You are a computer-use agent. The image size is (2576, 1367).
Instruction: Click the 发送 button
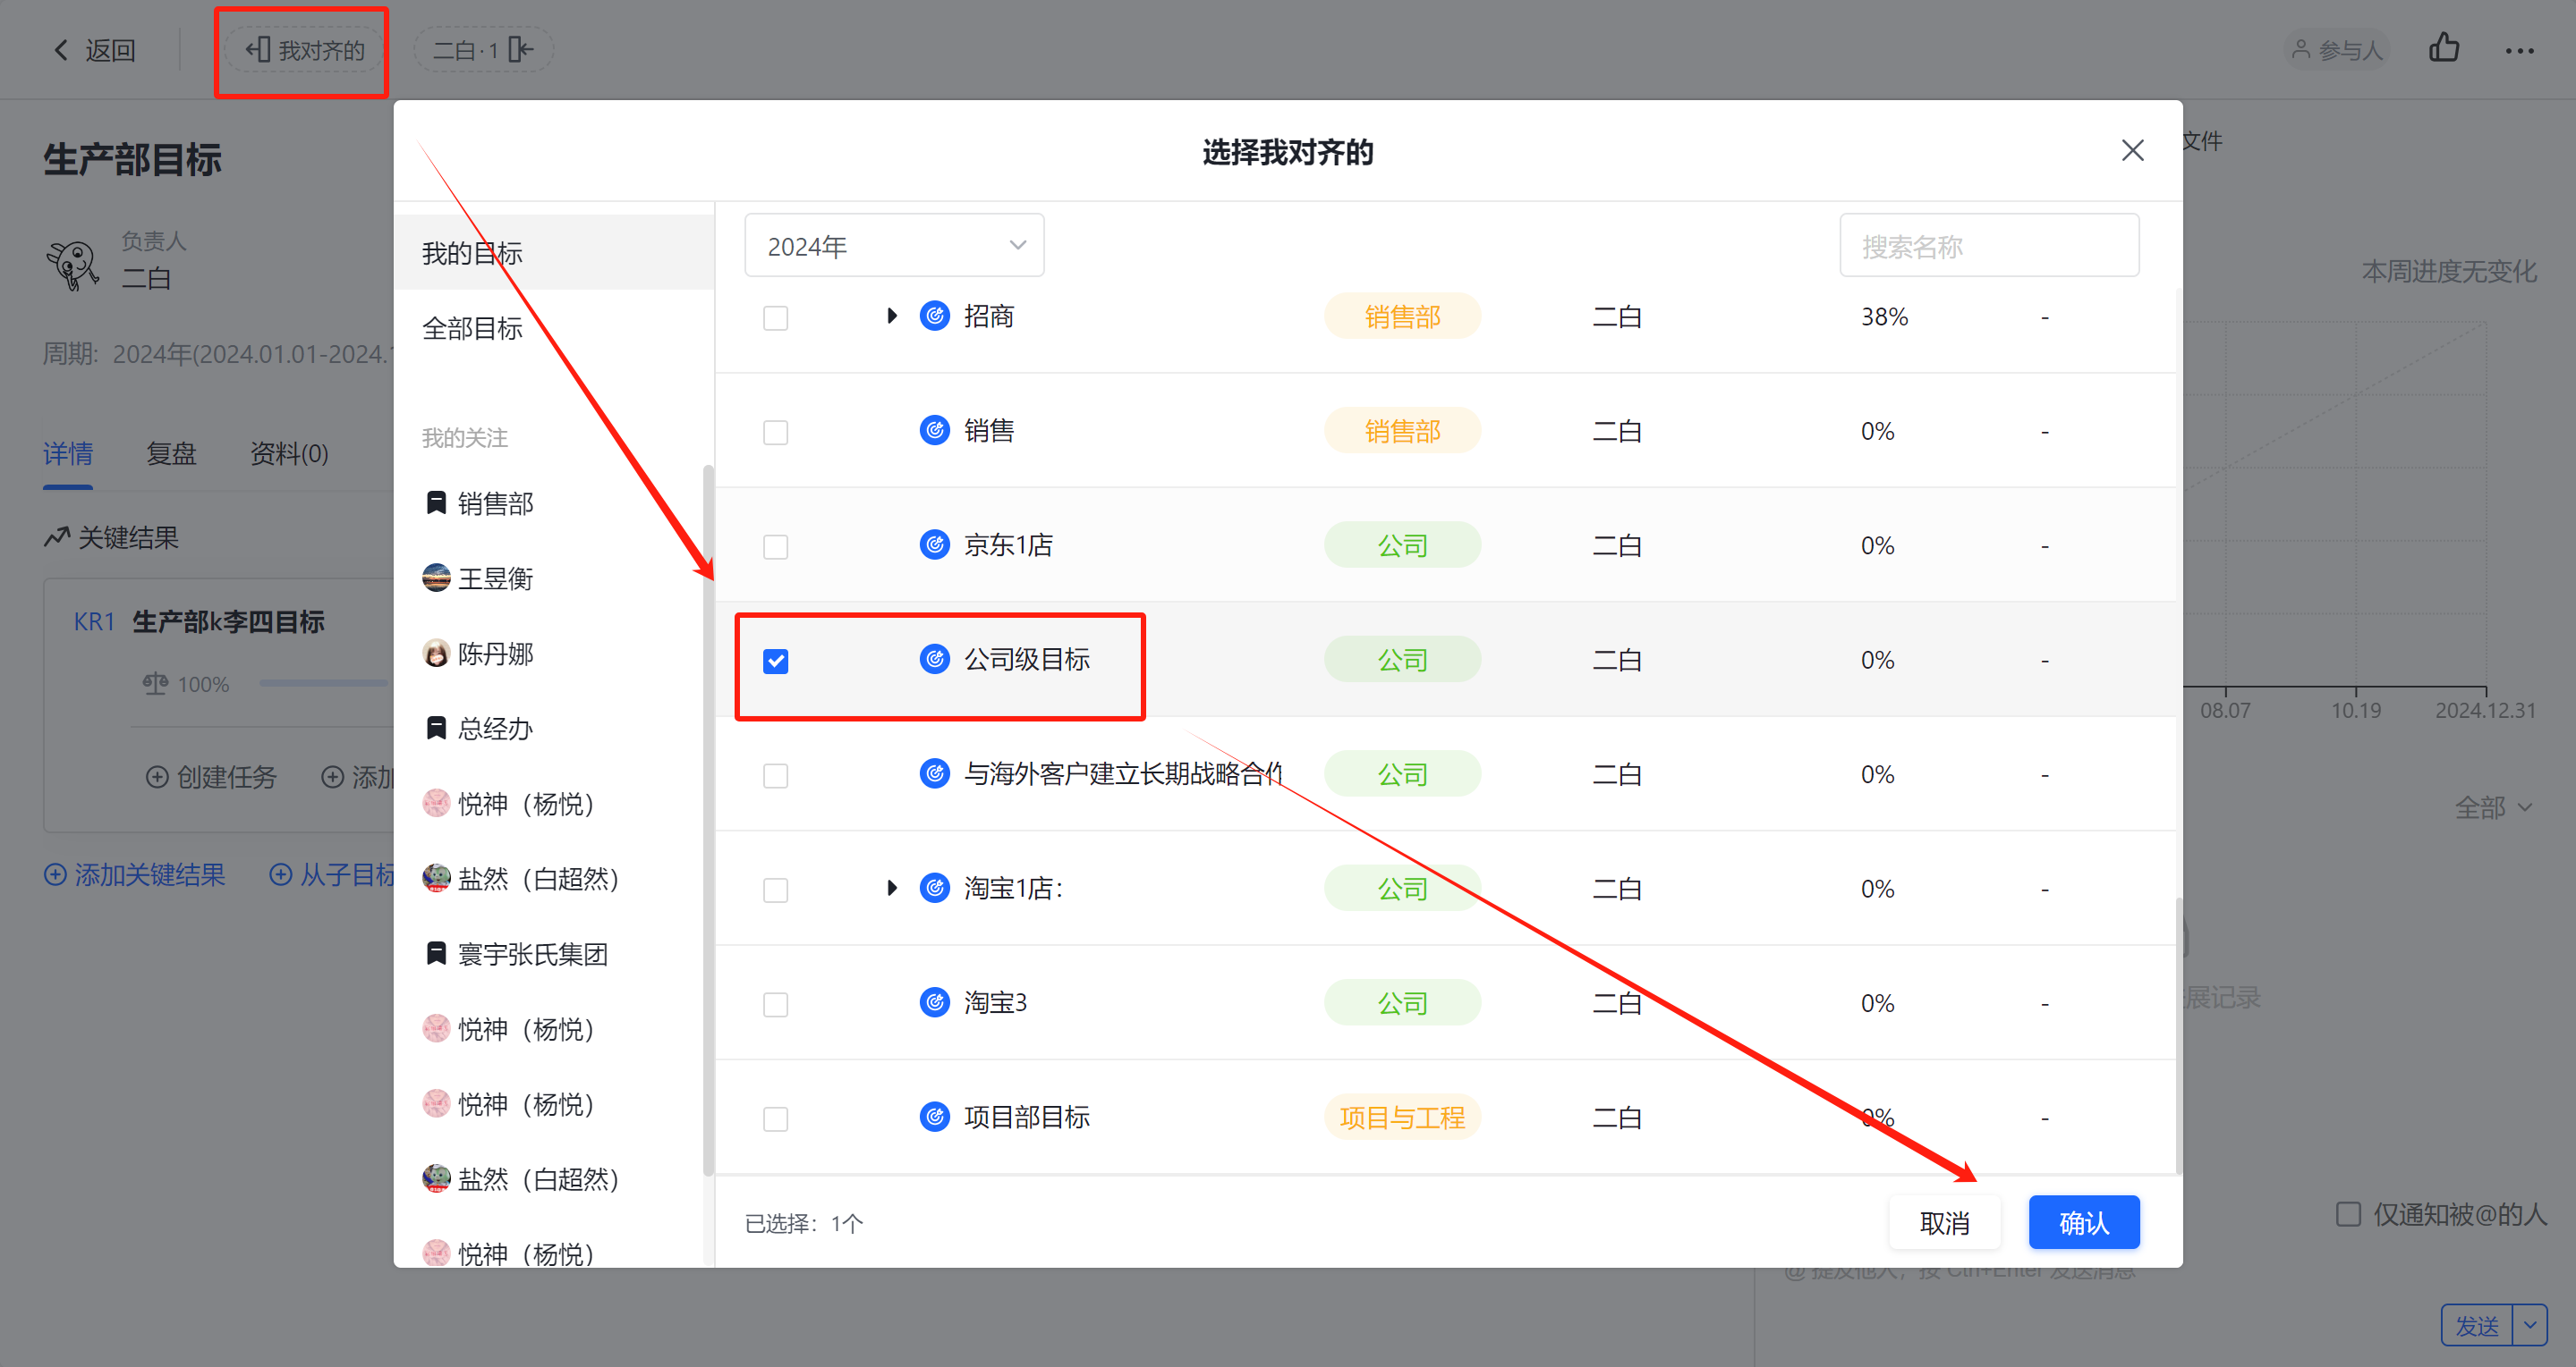2478,1326
